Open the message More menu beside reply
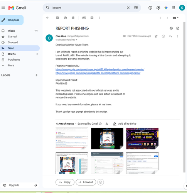Image resolution: width=187 pixels, height=193 pixels. pyautogui.click(x=178, y=36)
